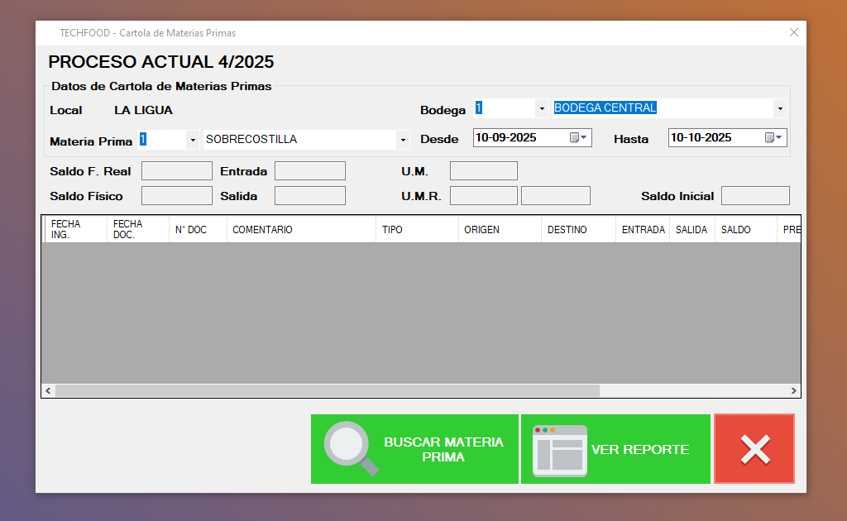Click the report window icon
847x521 pixels.
click(x=559, y=451)
